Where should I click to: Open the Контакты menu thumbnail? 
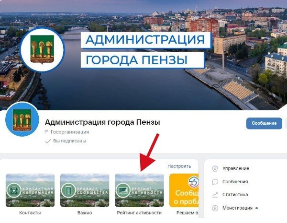(x=30, y=190)
